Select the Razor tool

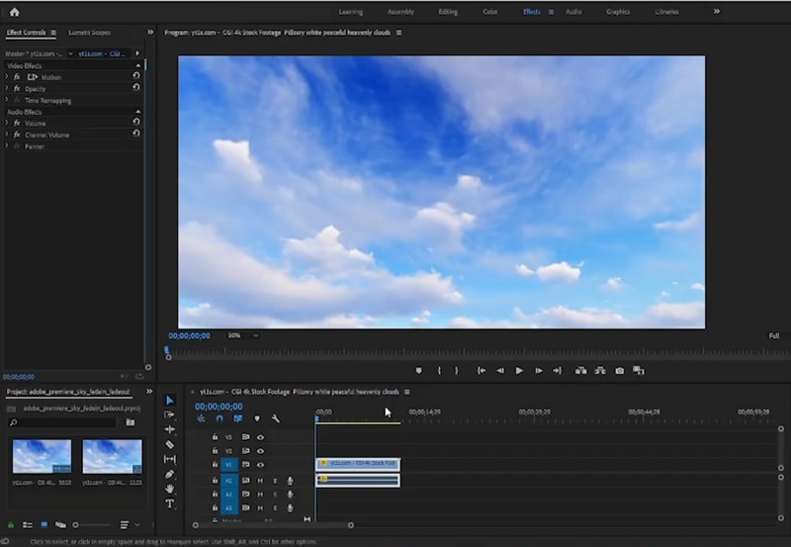pos(169,444)
